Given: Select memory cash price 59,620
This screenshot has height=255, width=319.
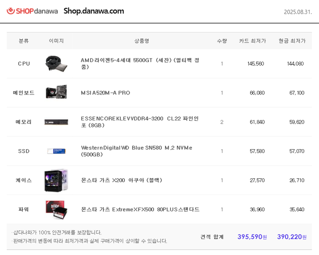Looking at the screenshot, I should 297,122.
